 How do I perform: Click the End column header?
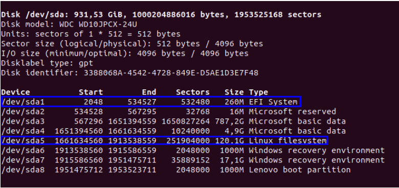pyautogui.click(x=149, y=92)
